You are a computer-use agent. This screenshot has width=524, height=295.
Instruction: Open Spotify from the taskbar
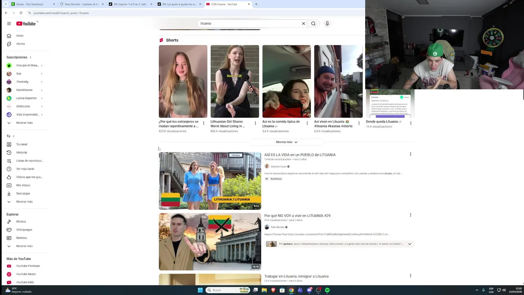pyautogui.click(x=327, y=290)
